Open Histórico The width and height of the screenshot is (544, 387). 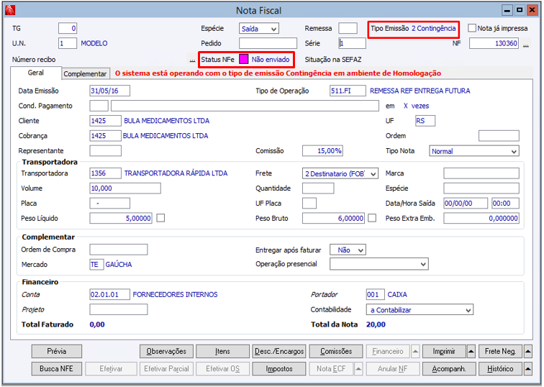(500, 368)
